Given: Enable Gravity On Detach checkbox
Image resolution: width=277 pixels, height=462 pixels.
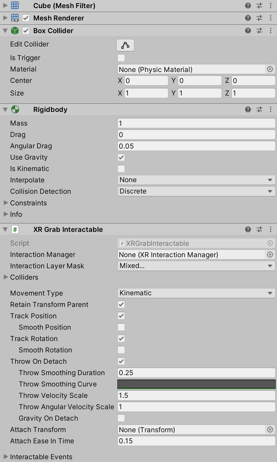Looking at the screenshot, I should 121,418.
